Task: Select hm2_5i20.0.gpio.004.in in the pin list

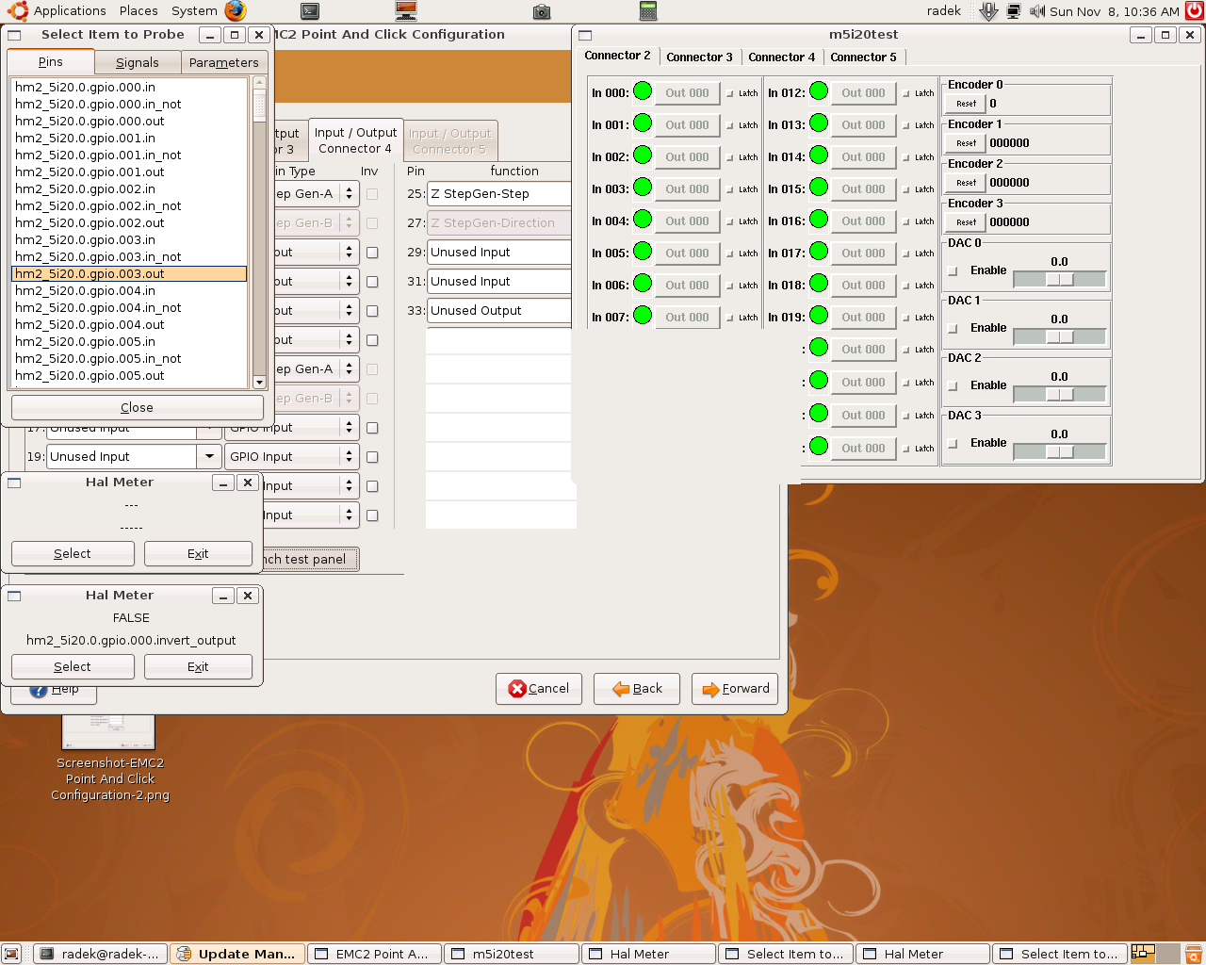Action: 86,291
